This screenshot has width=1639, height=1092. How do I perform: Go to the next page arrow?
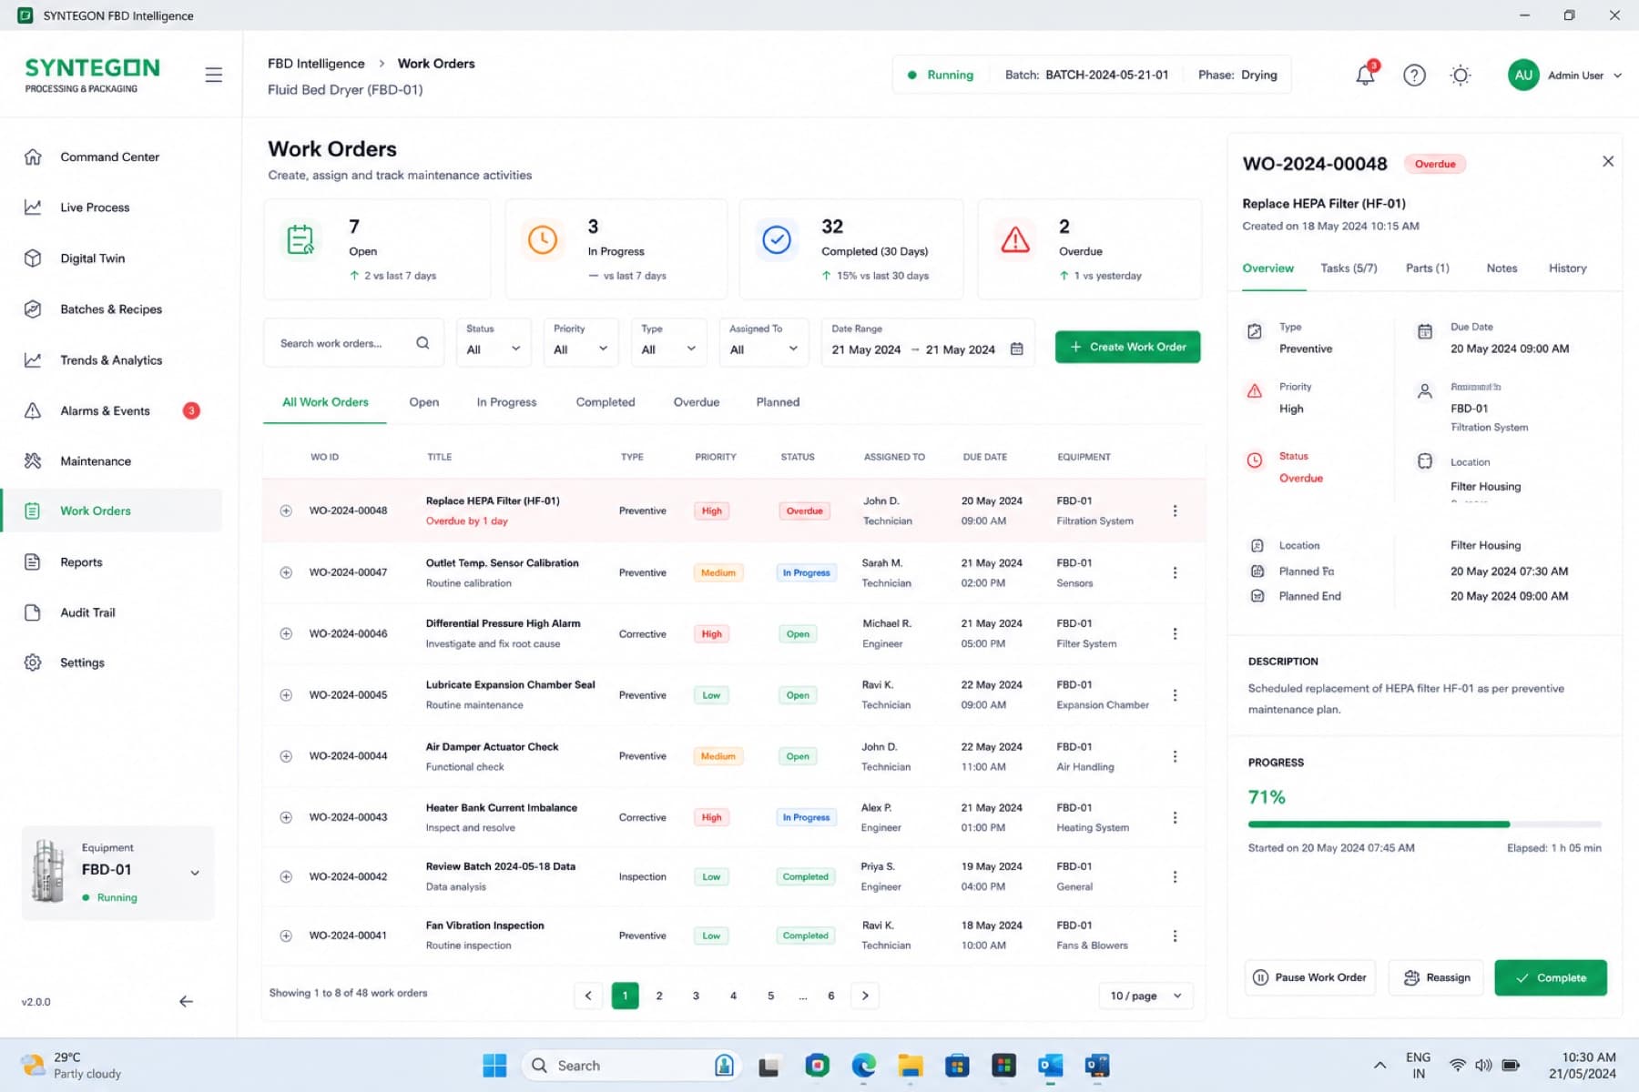[x=865, y=996]
